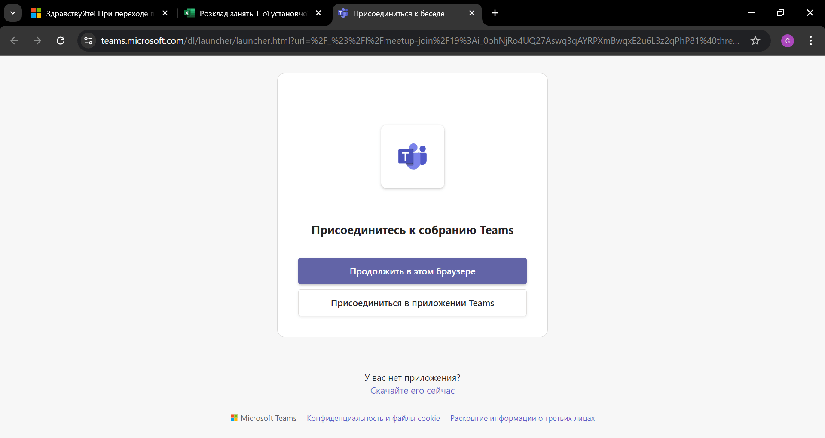Click Продолжить в этом браузере button
The height and width of the screenshot is (438, 825).
(412, 271)
